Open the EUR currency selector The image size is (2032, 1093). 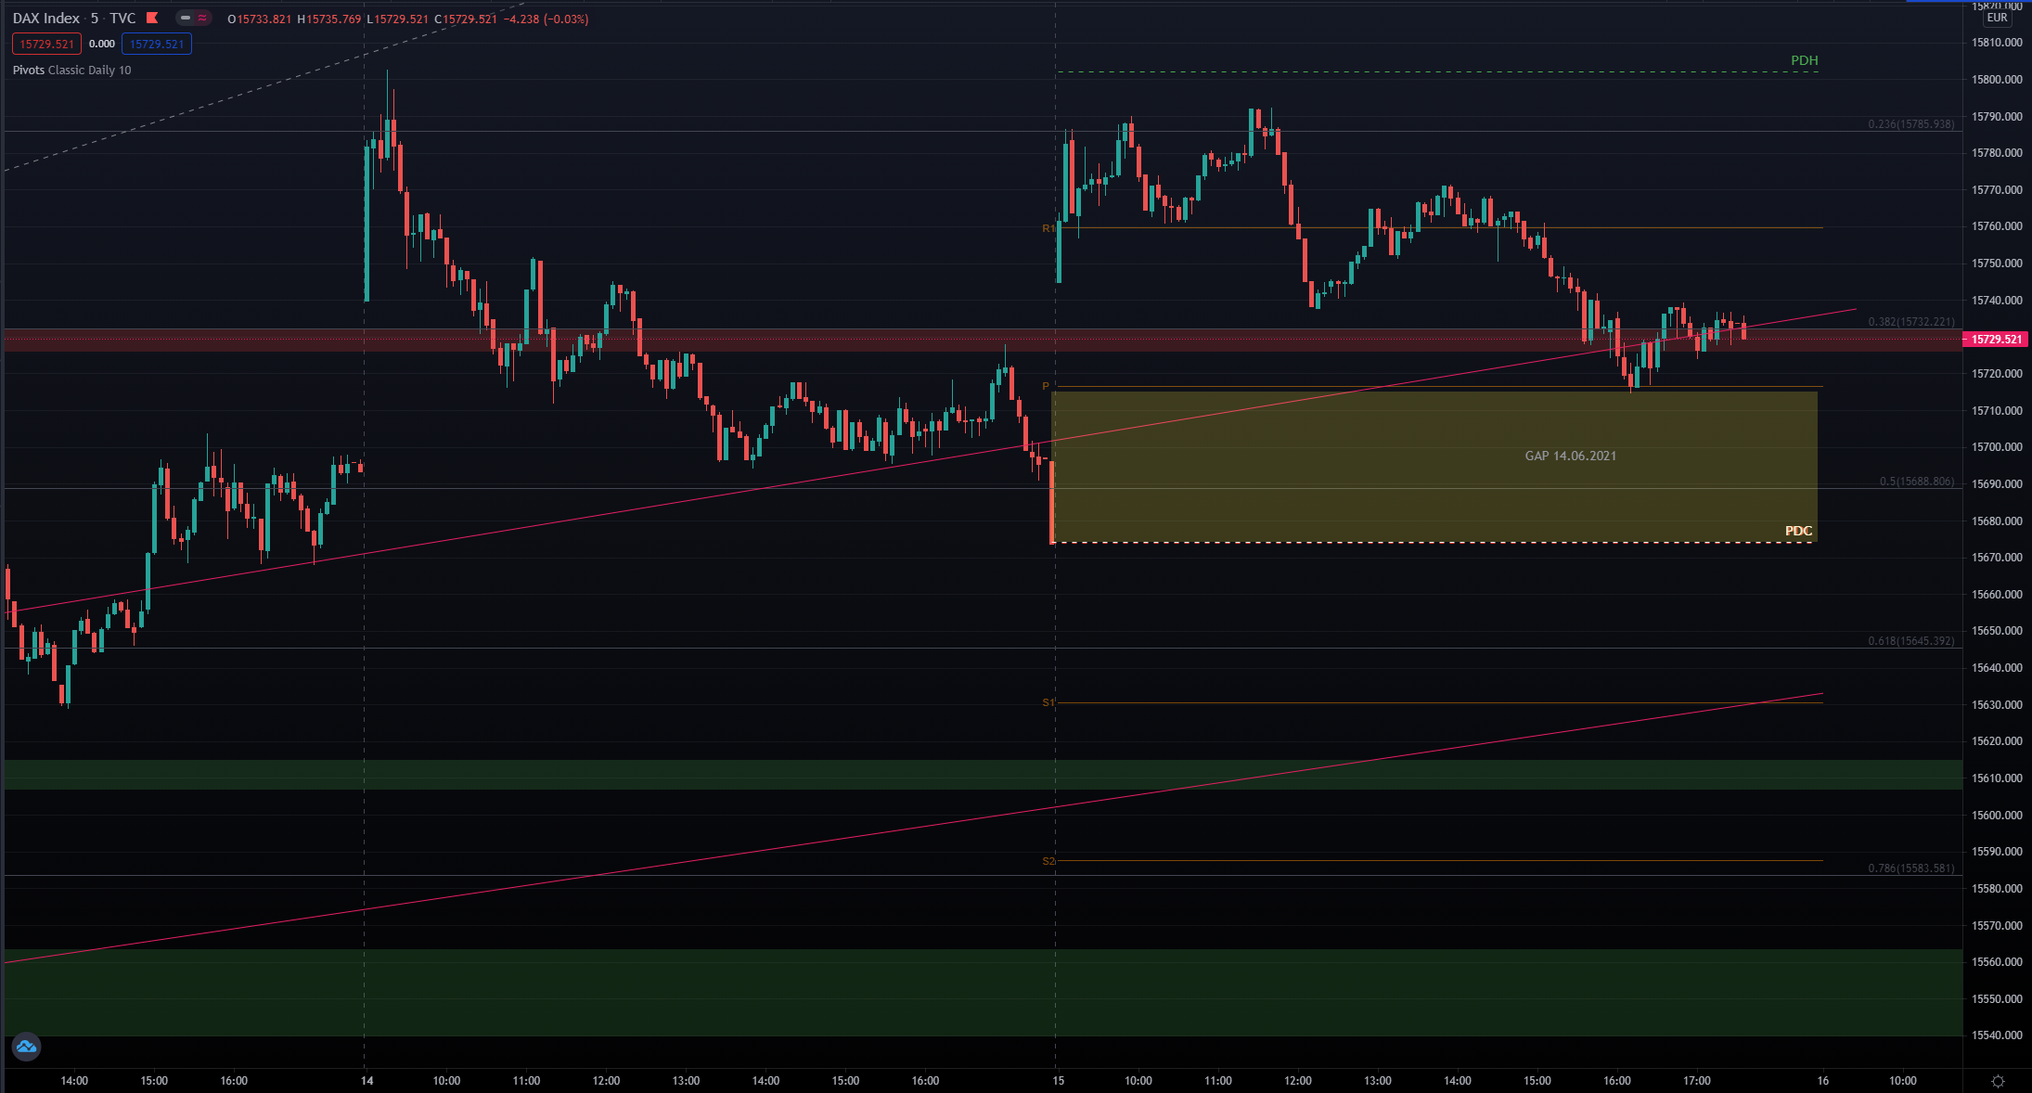(x=1997, y=18)
